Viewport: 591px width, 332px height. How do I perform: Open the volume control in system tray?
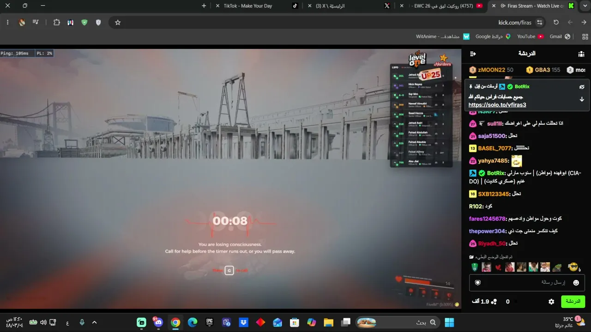coord(43,322)
